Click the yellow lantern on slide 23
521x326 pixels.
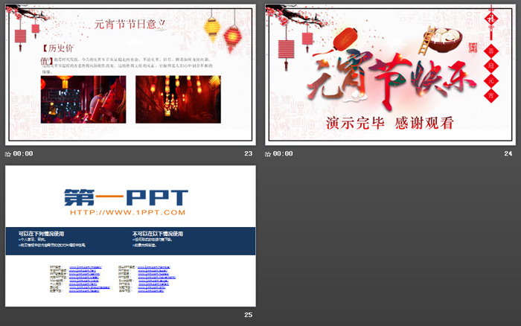pos(211,28)
